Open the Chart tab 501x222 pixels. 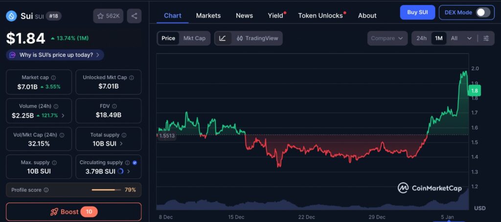click(x=173, y=15)
